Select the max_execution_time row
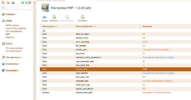 pyautogui.click(x=115, y=61)
